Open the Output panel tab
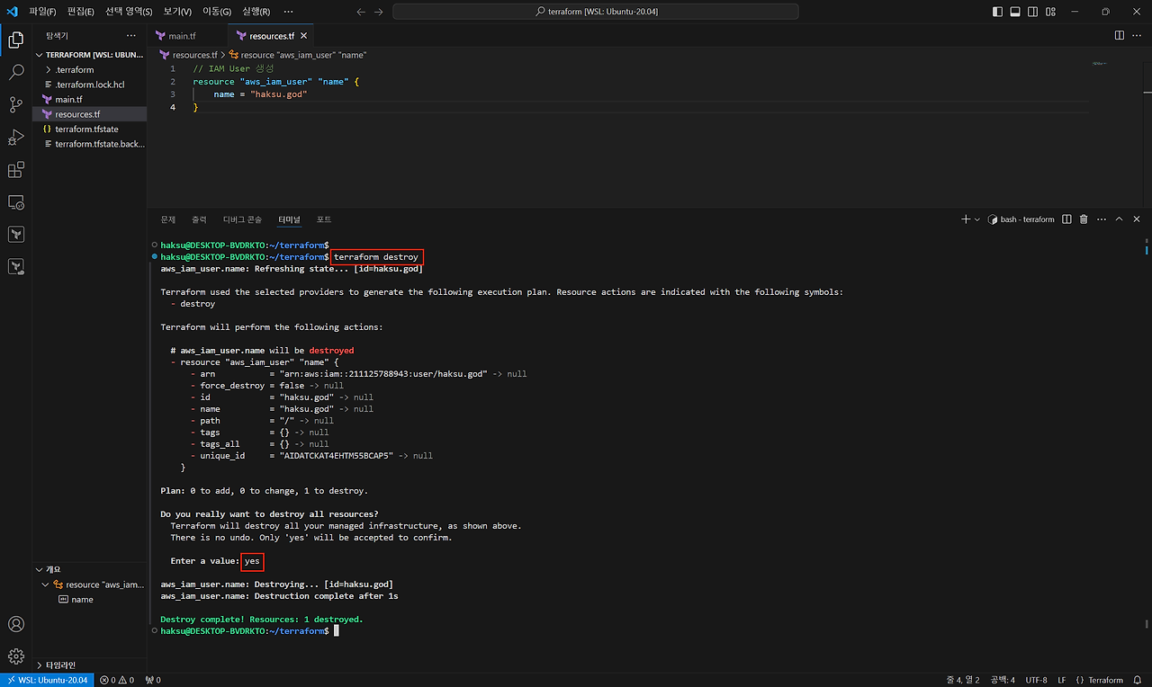 pos(199,219)
